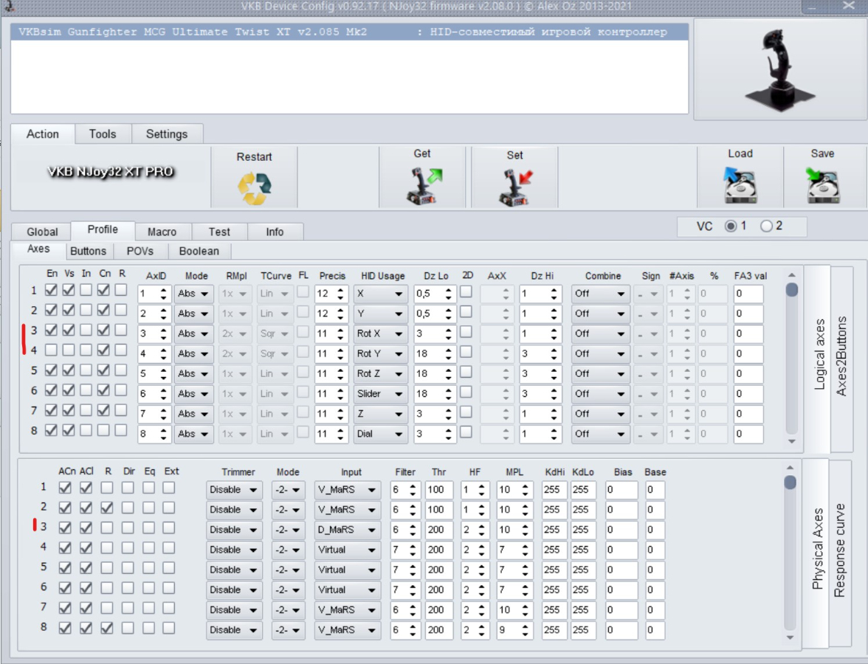The width and height of the screenshot is (868, 664).
Task: Click the Save hard drive icon
Action: 822,185
